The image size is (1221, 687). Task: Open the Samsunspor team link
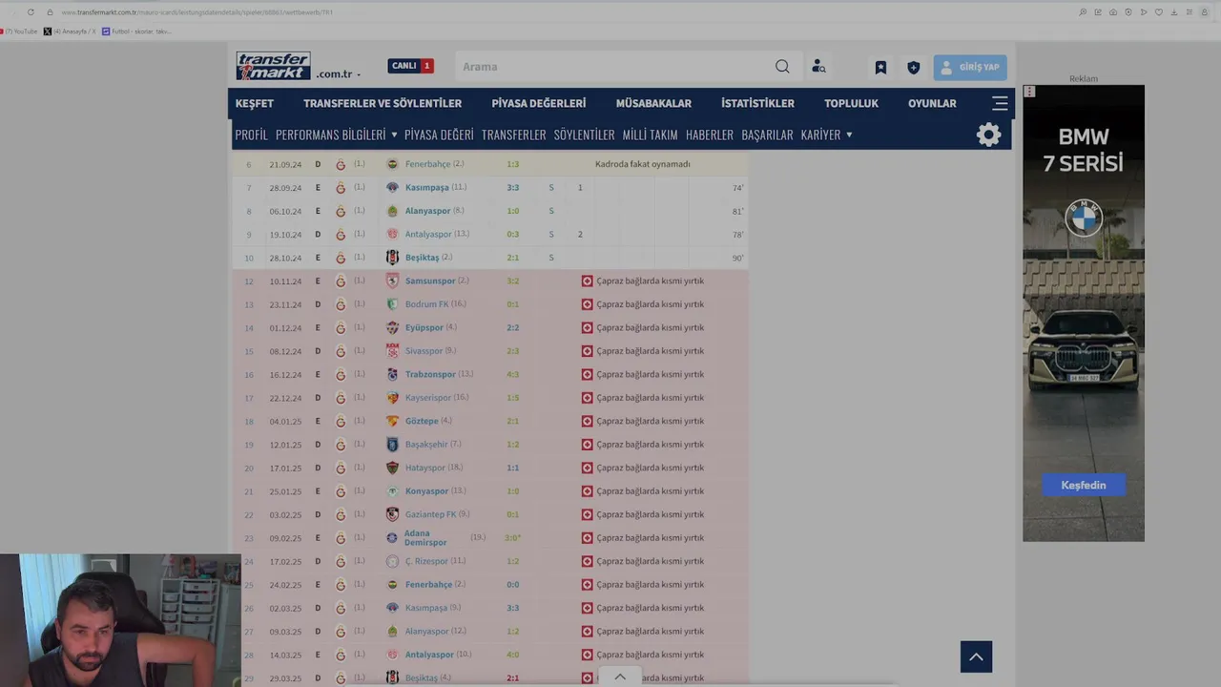click(x=430, y=281)
